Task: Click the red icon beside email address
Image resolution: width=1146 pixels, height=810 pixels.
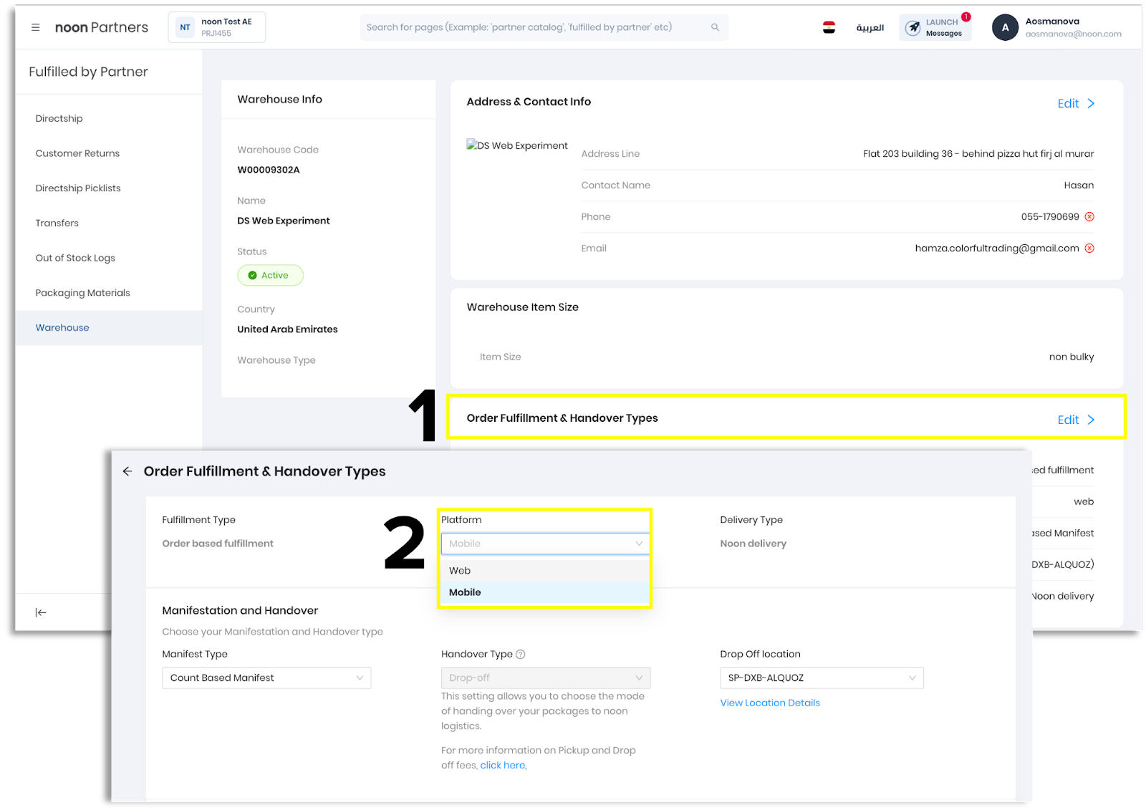Action: 1089,249
